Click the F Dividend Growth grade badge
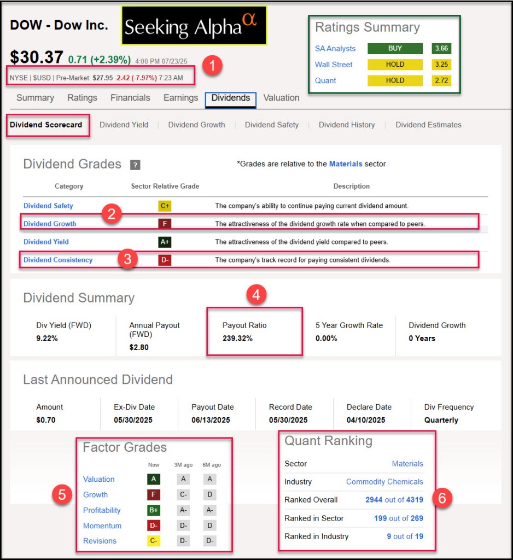 pos(165,224)
